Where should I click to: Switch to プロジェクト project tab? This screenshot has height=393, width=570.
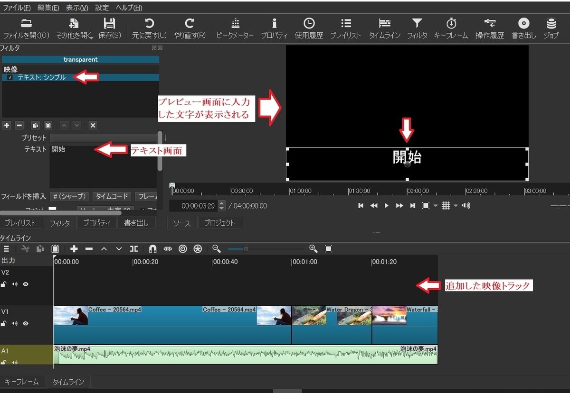click(219, 223)
